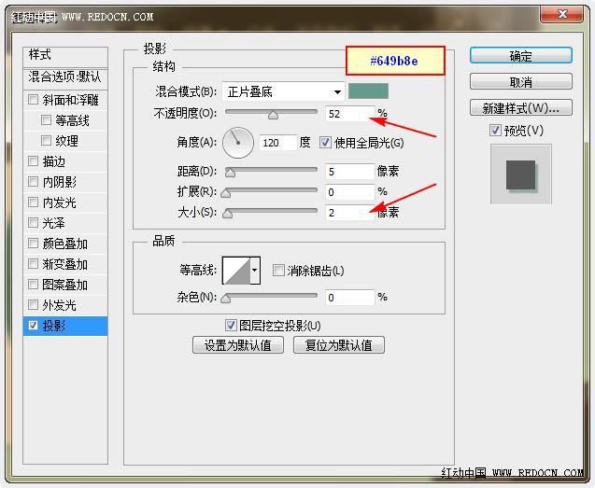Confirm with the 确定 button
This screenshot has height=488, width=595.
click(521, 56)
